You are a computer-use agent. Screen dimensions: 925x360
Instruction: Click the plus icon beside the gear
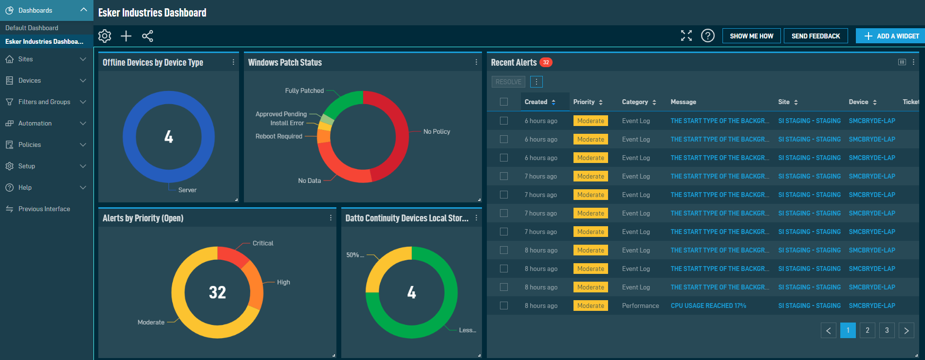(x=126, y=36)
